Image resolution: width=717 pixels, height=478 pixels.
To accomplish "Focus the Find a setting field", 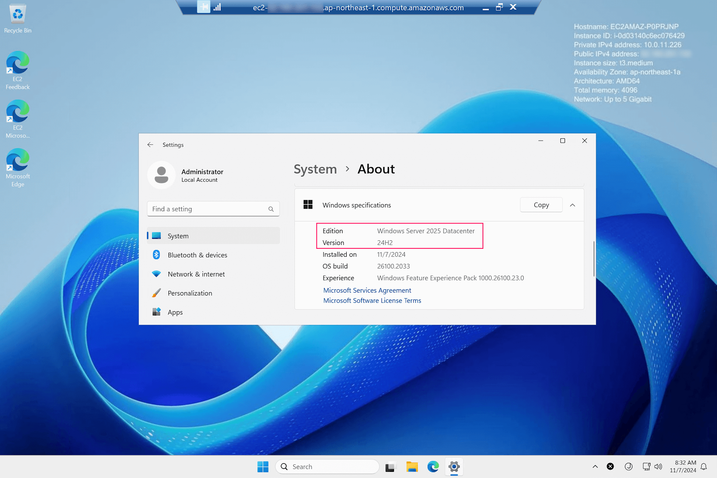I will [x=213, y=209].
